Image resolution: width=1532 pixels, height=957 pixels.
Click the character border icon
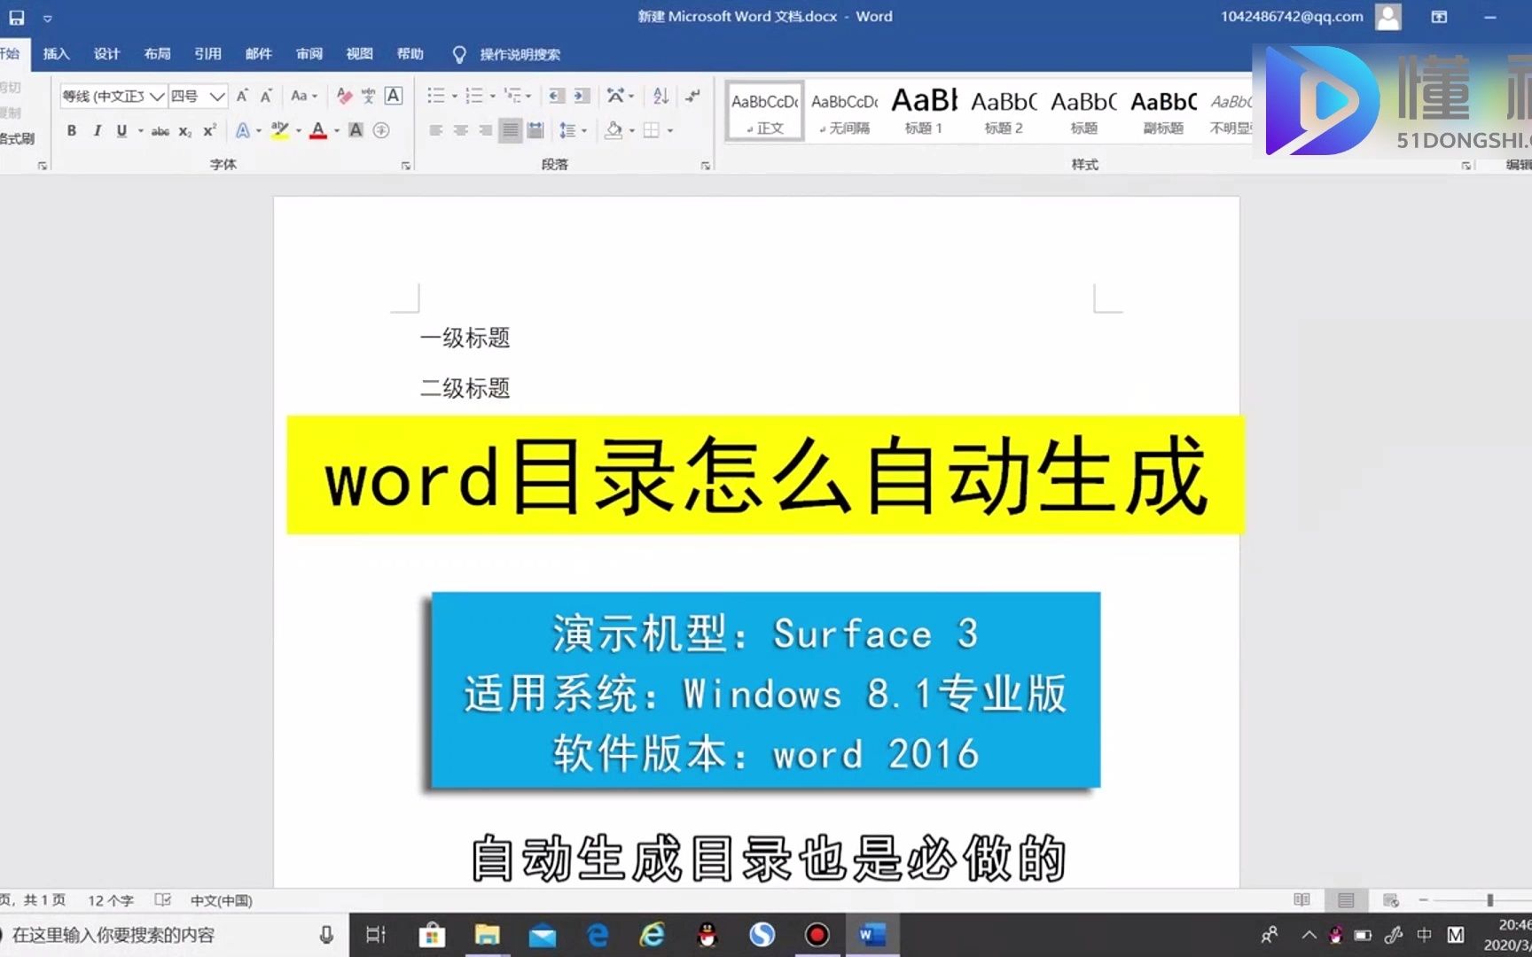coord(394,96)
